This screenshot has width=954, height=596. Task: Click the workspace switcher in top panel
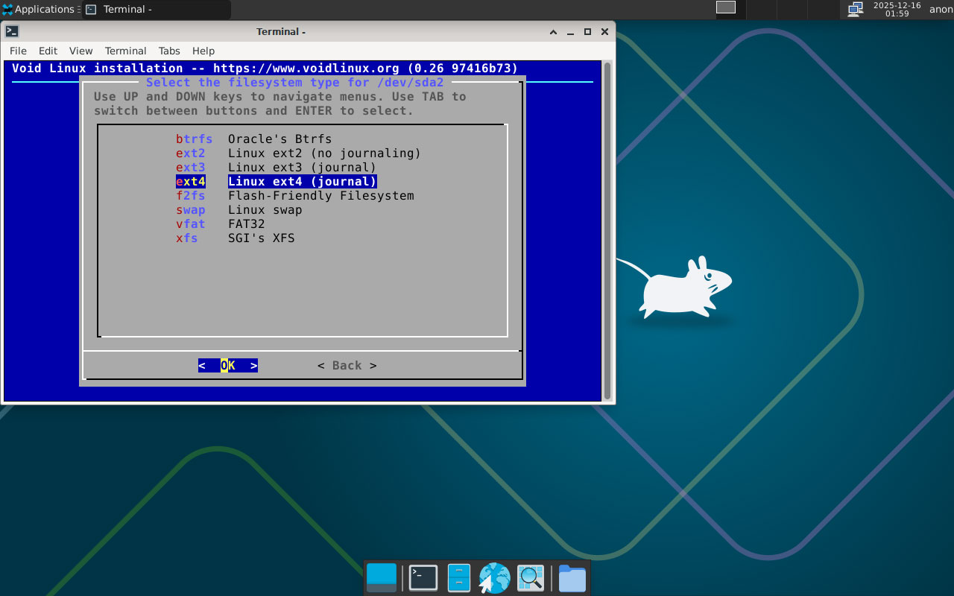[725, 7]
